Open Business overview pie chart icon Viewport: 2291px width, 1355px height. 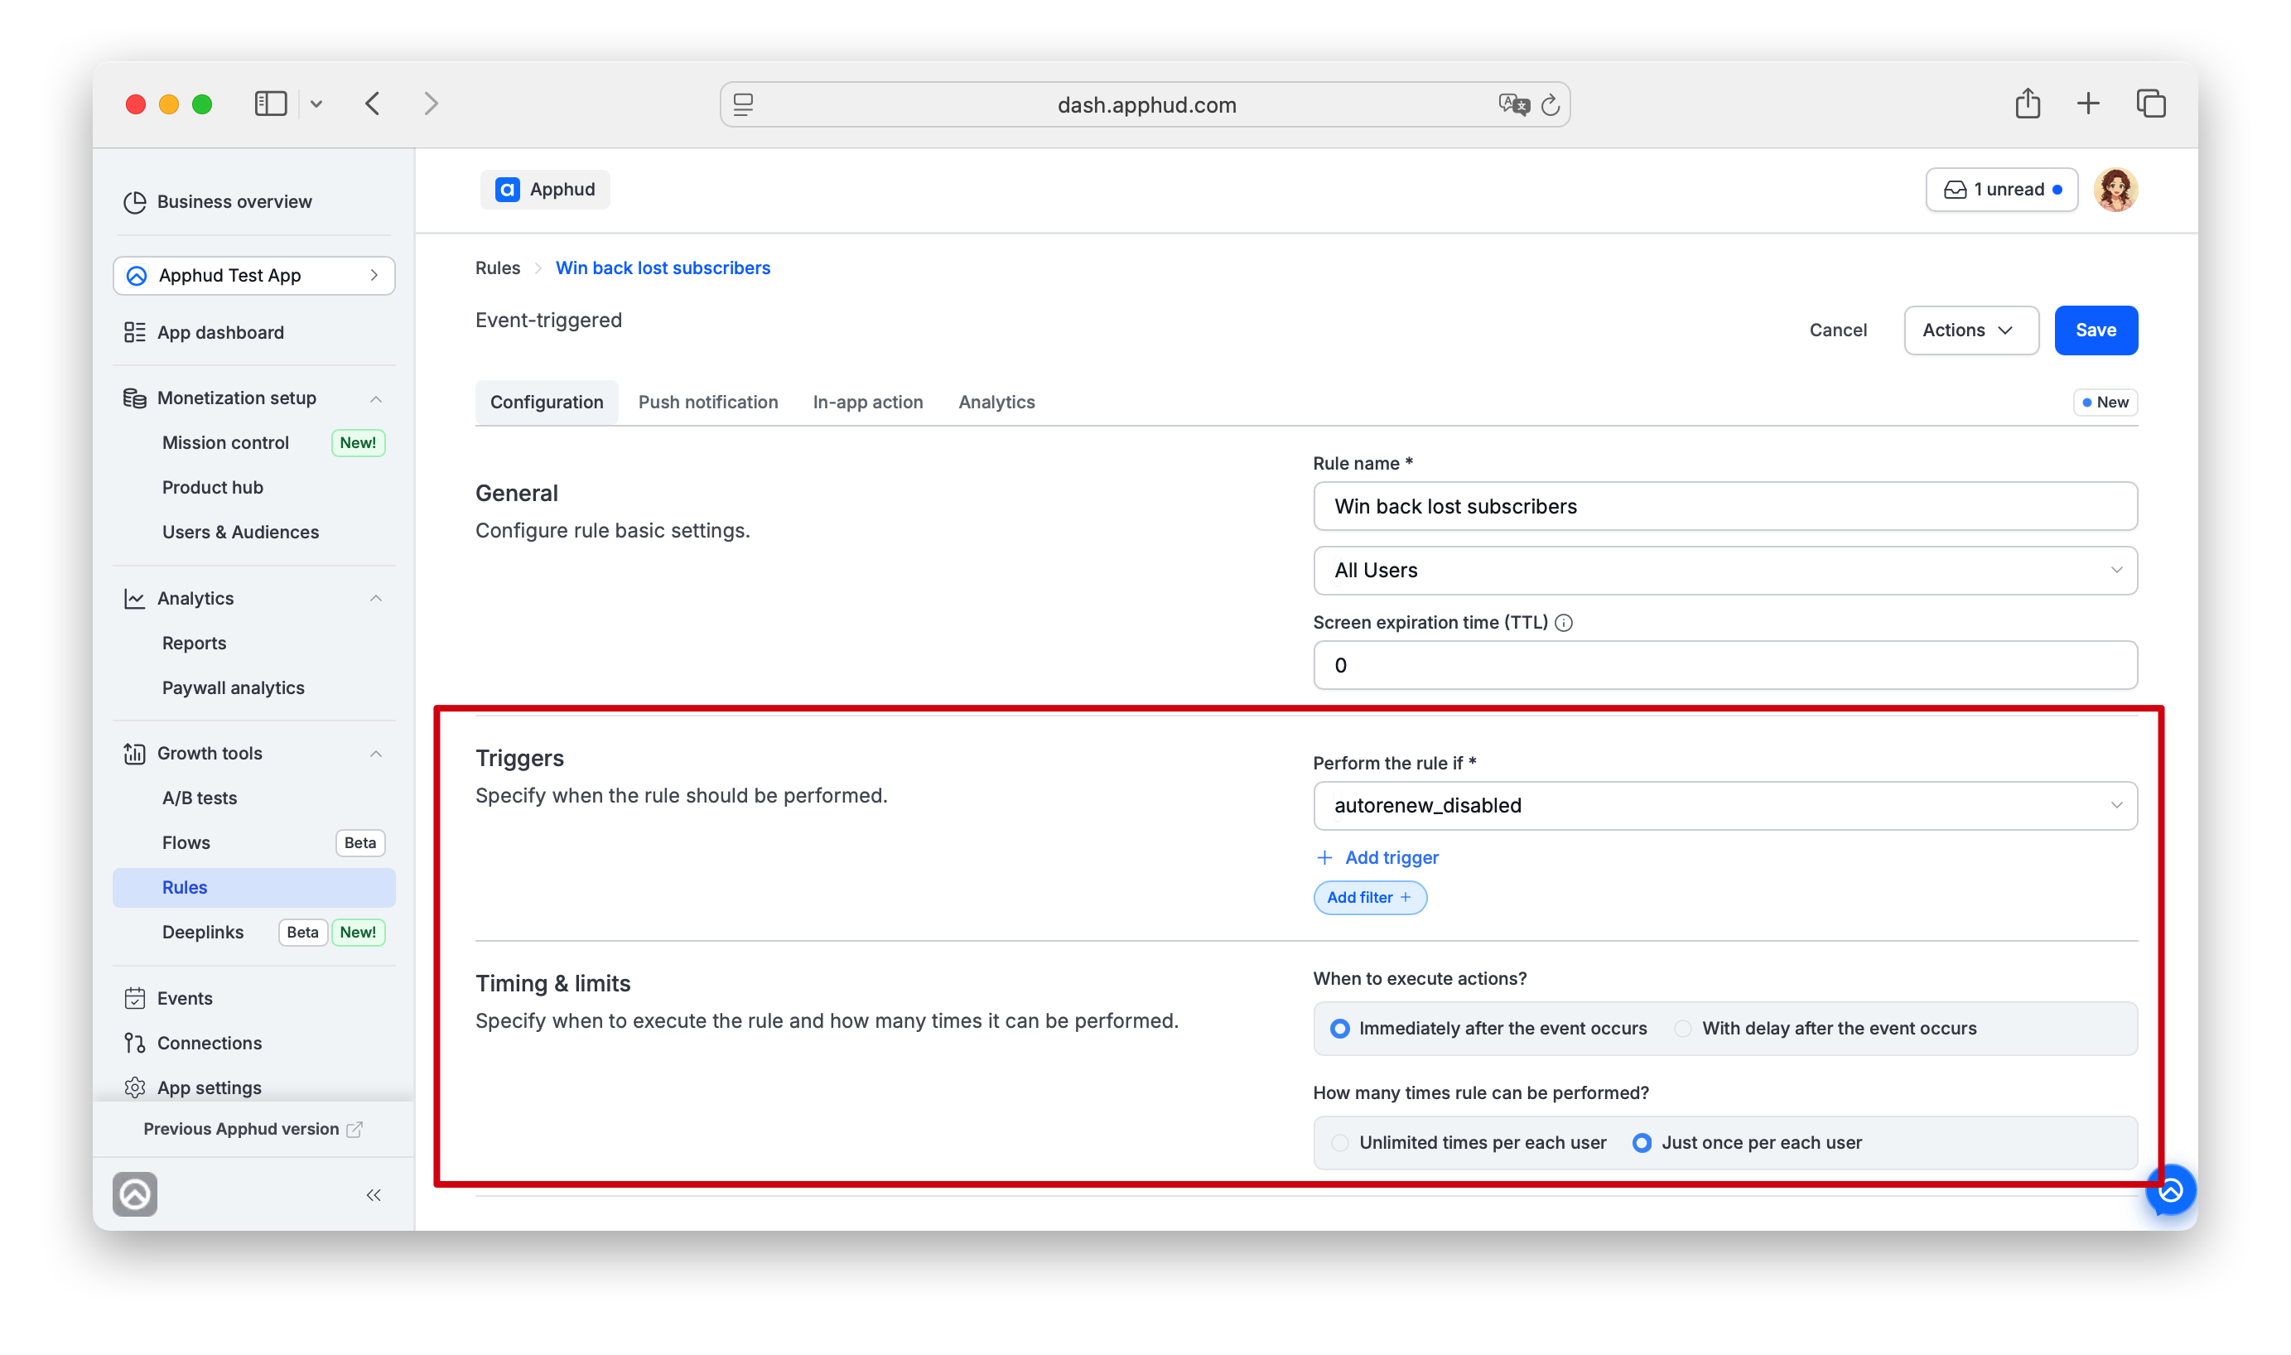(x=135, y=202)
